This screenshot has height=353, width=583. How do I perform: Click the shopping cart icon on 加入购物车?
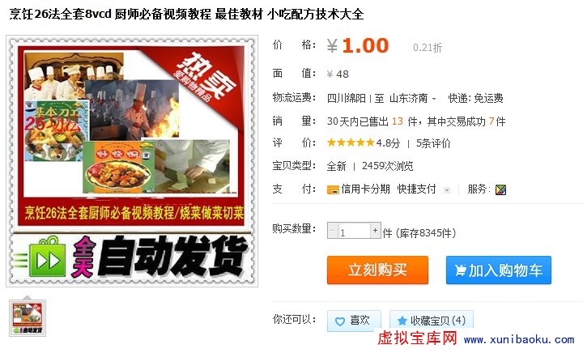(460, 270)
